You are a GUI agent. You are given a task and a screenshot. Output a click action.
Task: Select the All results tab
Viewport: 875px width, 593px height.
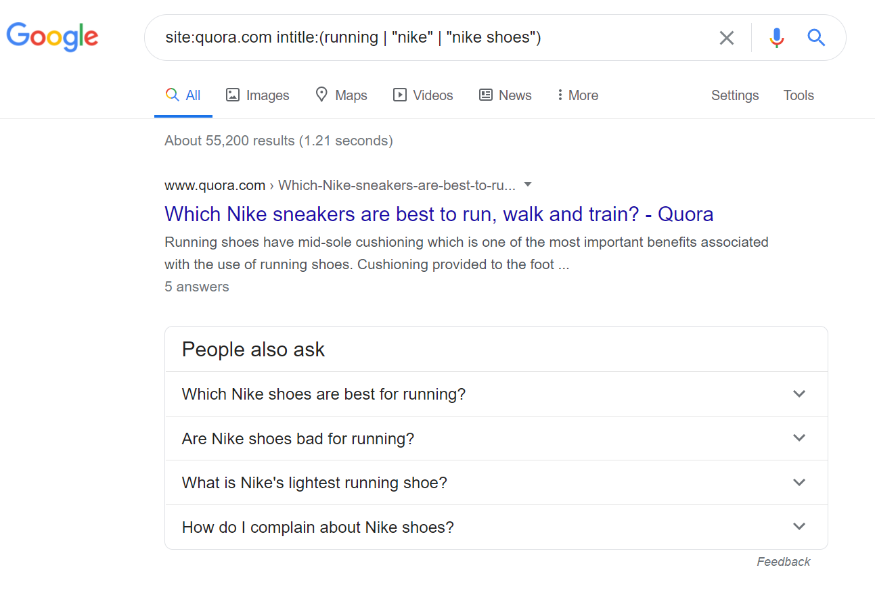(183, 95)
